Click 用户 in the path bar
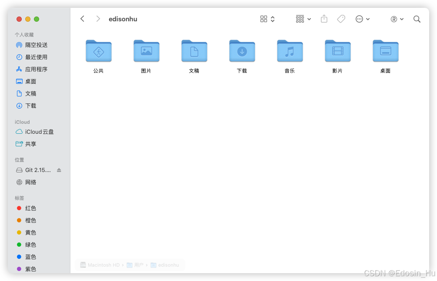This screenshot has width=437, height=281. point(135,265)
